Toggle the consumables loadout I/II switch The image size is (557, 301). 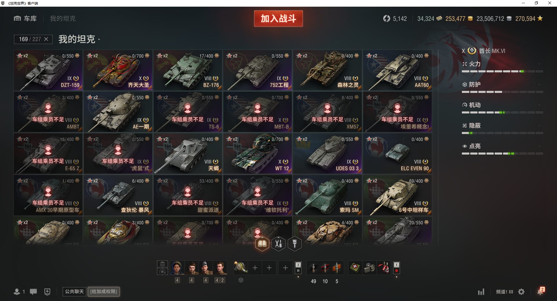[396, 268]
